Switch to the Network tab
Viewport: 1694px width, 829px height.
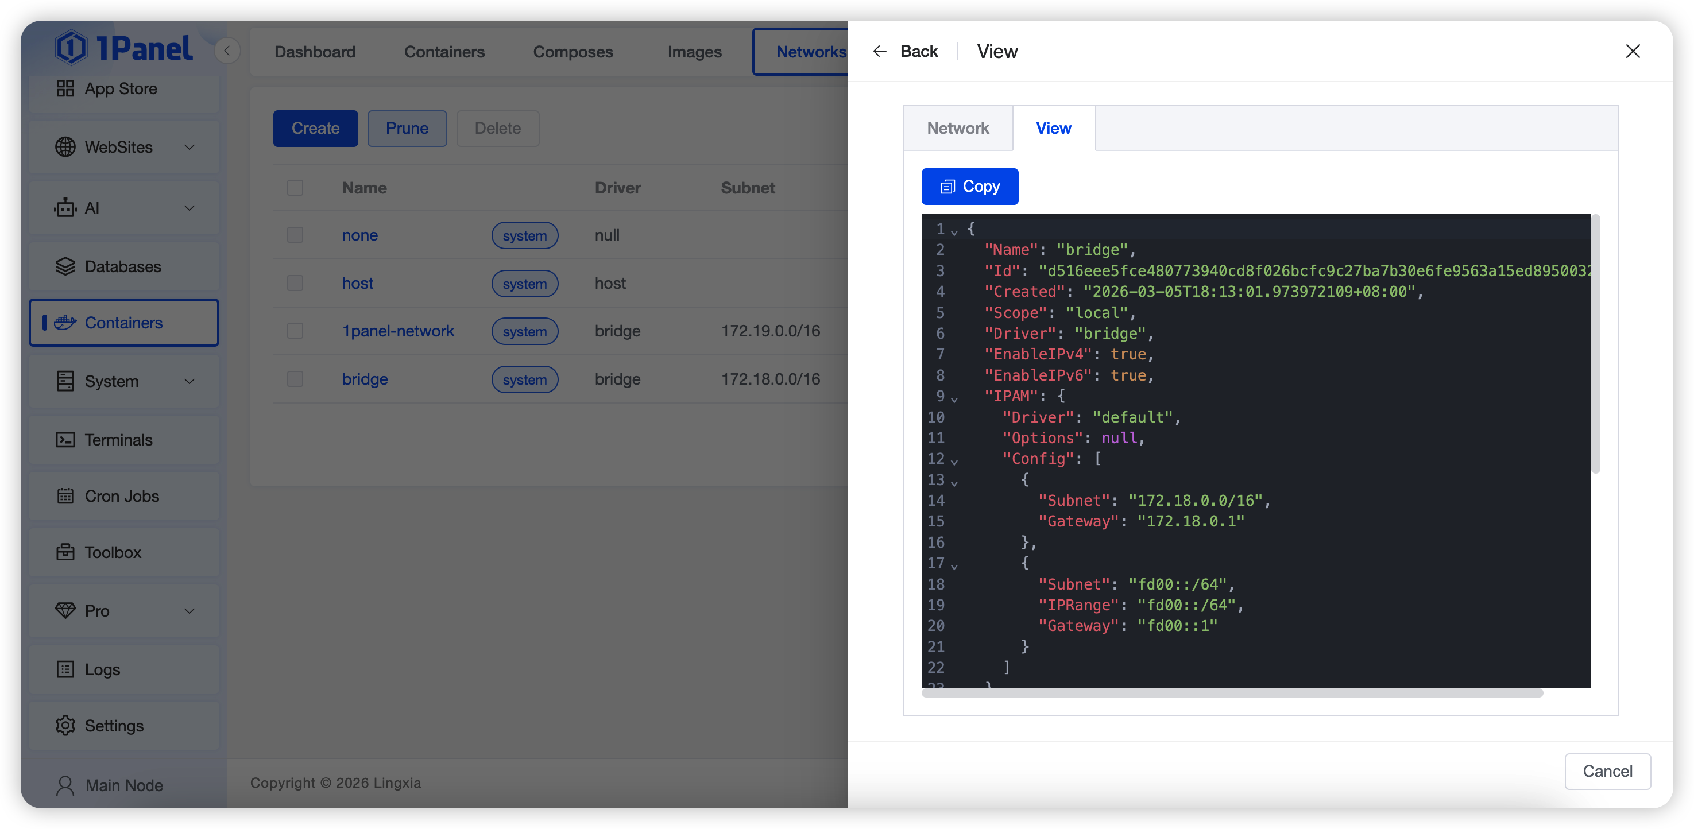pyautogui.click(x=957, y=128)
